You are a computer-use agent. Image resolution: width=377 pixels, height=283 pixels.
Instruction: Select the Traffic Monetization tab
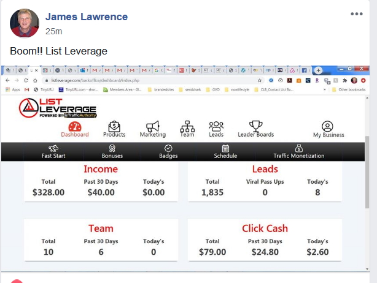299,152
